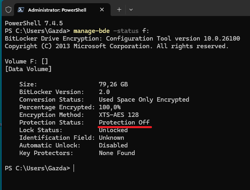The height and width of the screenshot is (190, 250).
Task: Click the 'PowerShell 7.4.5' version line
Action: click(34, 23)
